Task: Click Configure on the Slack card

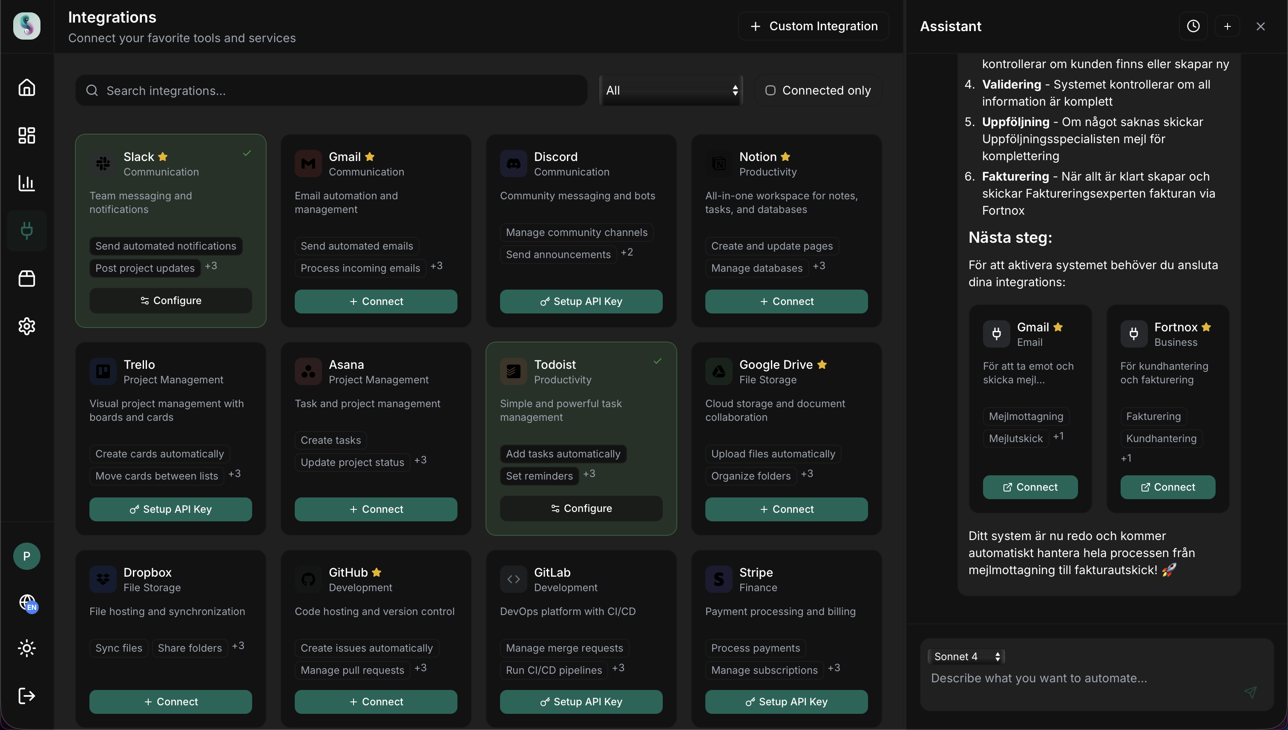Action: (170, 300)
